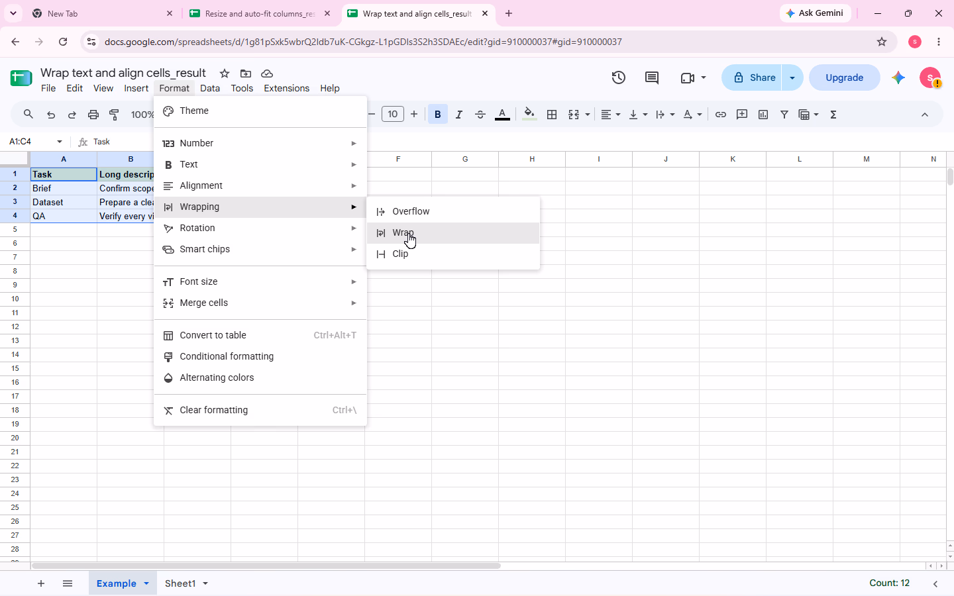This screenshot has width=954, height=596.
Task: Apply italic formatting
Action: coord(458,115)
